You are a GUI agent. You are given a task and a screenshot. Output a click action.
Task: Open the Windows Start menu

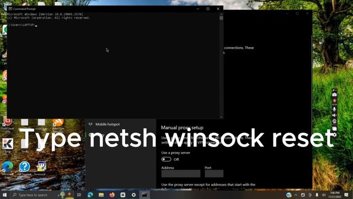pos(4,195)
